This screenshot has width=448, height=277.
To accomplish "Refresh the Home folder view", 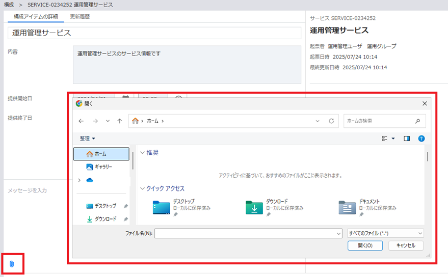I will pyautogui.click(x=331, y=121).
